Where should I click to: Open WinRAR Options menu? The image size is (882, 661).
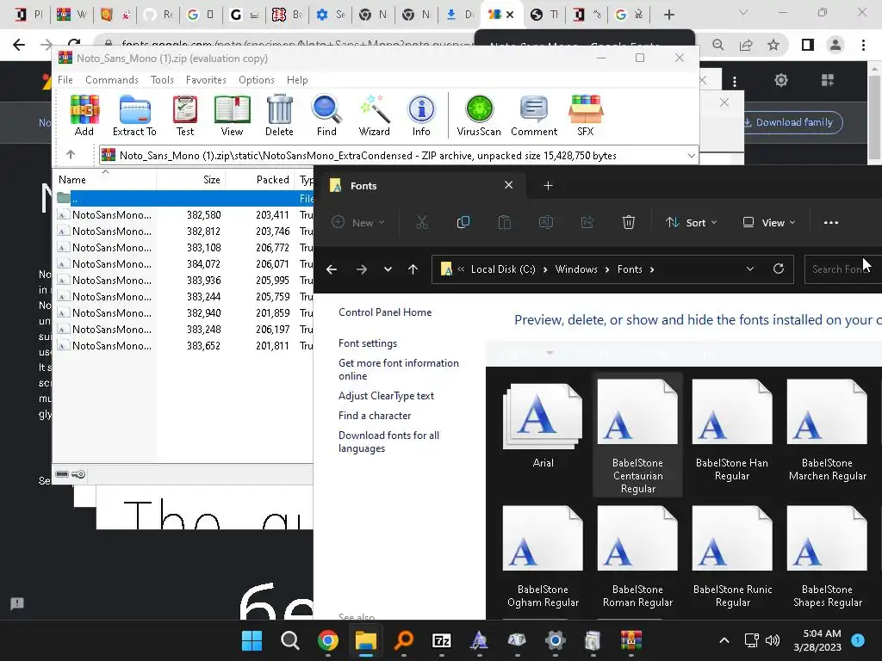click(257, 80)
